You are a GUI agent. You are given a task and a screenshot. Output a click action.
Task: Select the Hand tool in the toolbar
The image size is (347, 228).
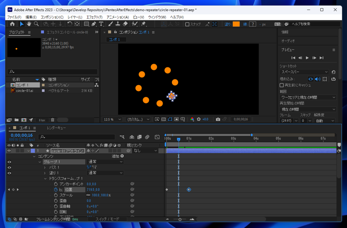pyautogui.click(x=29, y=24)
